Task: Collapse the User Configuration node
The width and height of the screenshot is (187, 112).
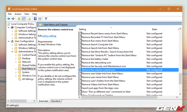Action: [8, 41]
